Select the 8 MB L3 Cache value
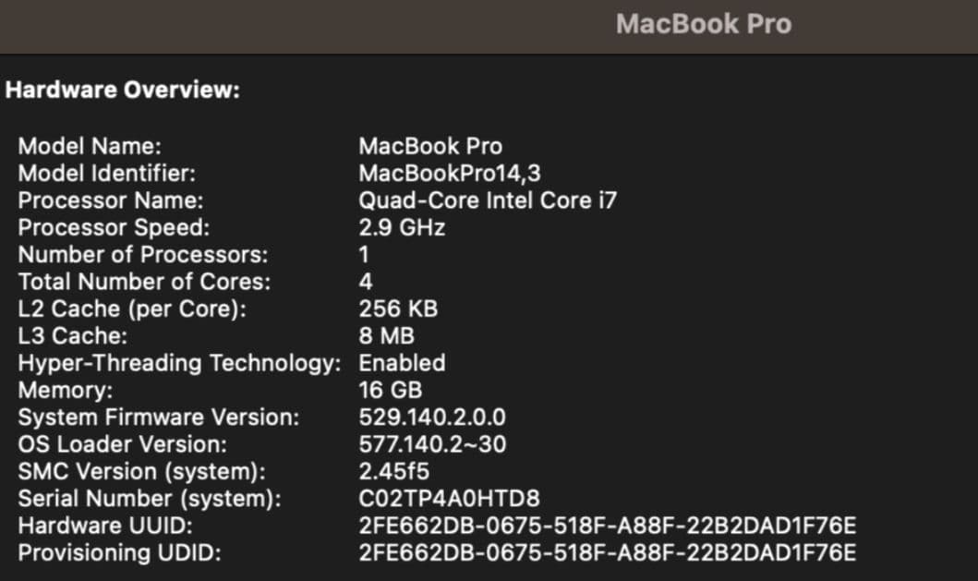Screen dimensions: 978x581 point(383,335)
